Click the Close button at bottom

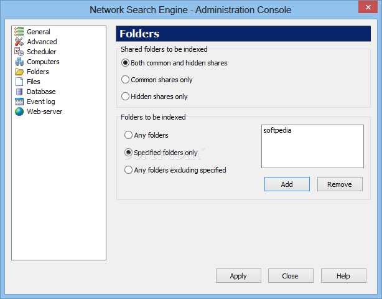click(x=291, y=276)
